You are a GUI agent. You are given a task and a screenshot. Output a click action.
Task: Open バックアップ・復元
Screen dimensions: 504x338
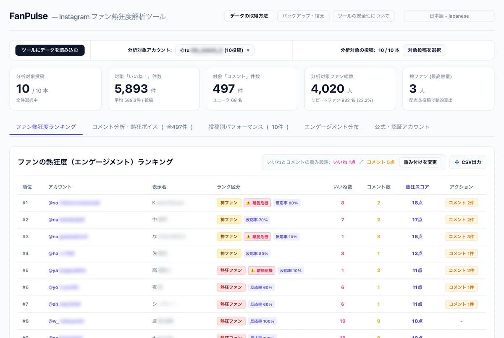303,16
